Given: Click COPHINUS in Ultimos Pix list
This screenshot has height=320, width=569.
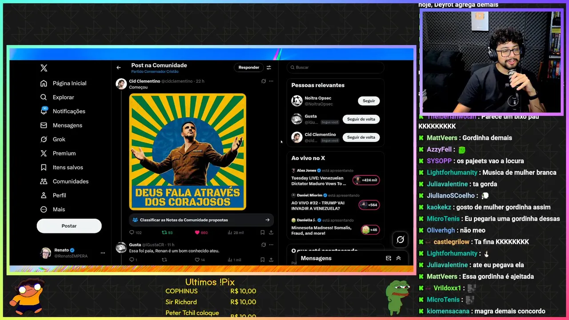Looking at the screenshot, I should [181, 291].
